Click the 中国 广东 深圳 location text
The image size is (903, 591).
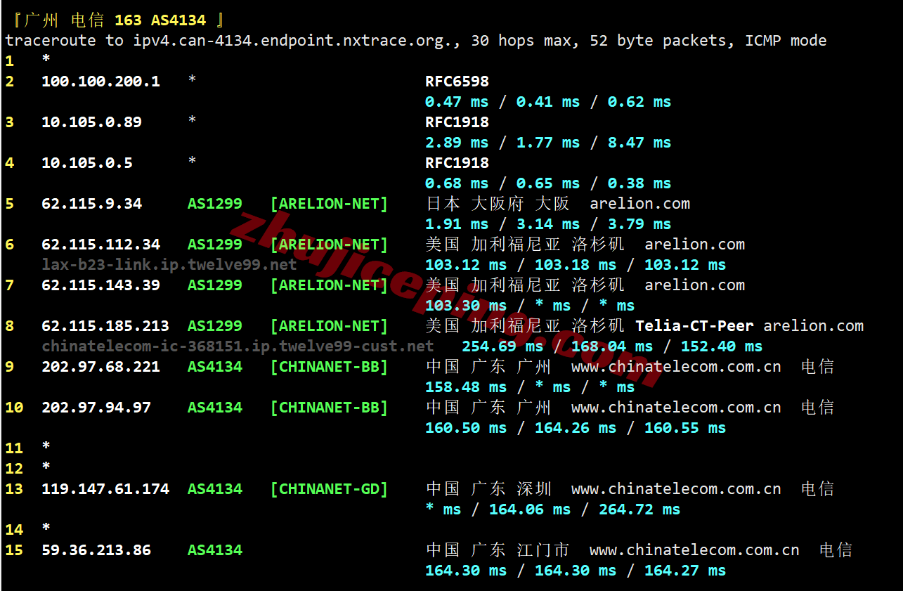tap(488, 489)
